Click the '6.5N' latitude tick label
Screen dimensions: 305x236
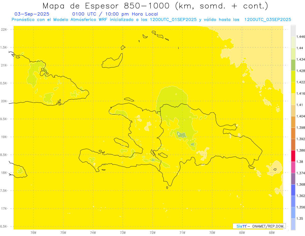click(x=3, y=227)
